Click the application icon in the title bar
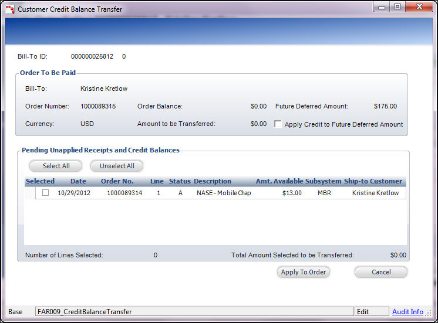438x323 pixels. [10, 9]
